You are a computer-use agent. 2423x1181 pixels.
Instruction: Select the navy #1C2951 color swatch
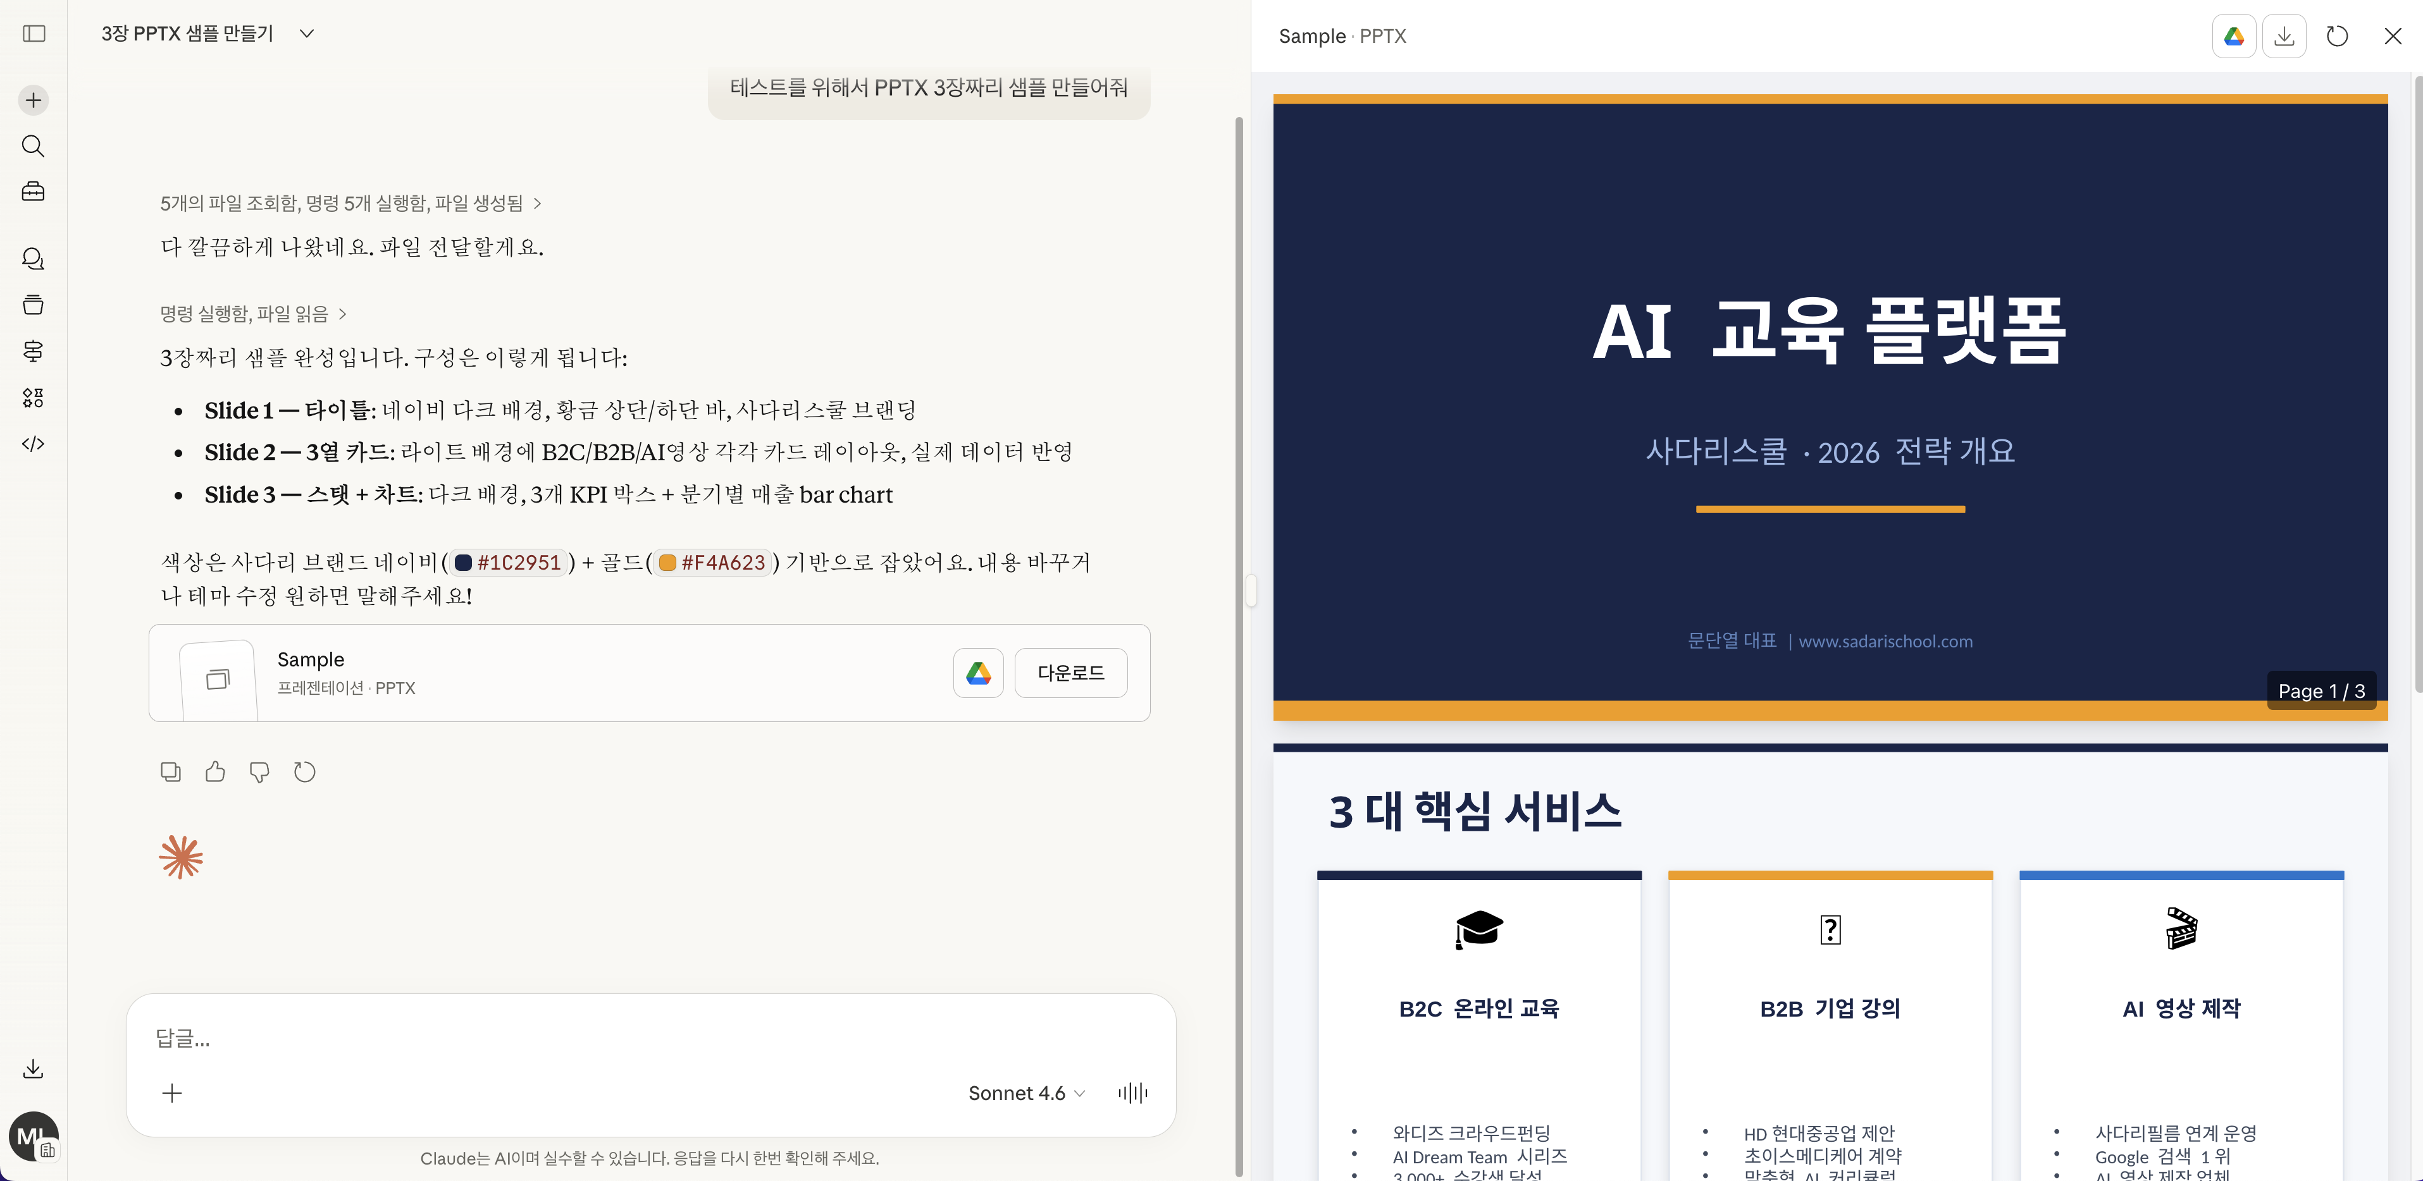463,562
